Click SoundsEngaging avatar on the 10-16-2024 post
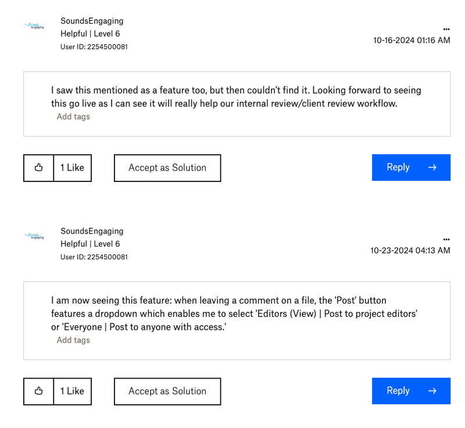This screenshot has width=465, height=428. tap(35, 26)
